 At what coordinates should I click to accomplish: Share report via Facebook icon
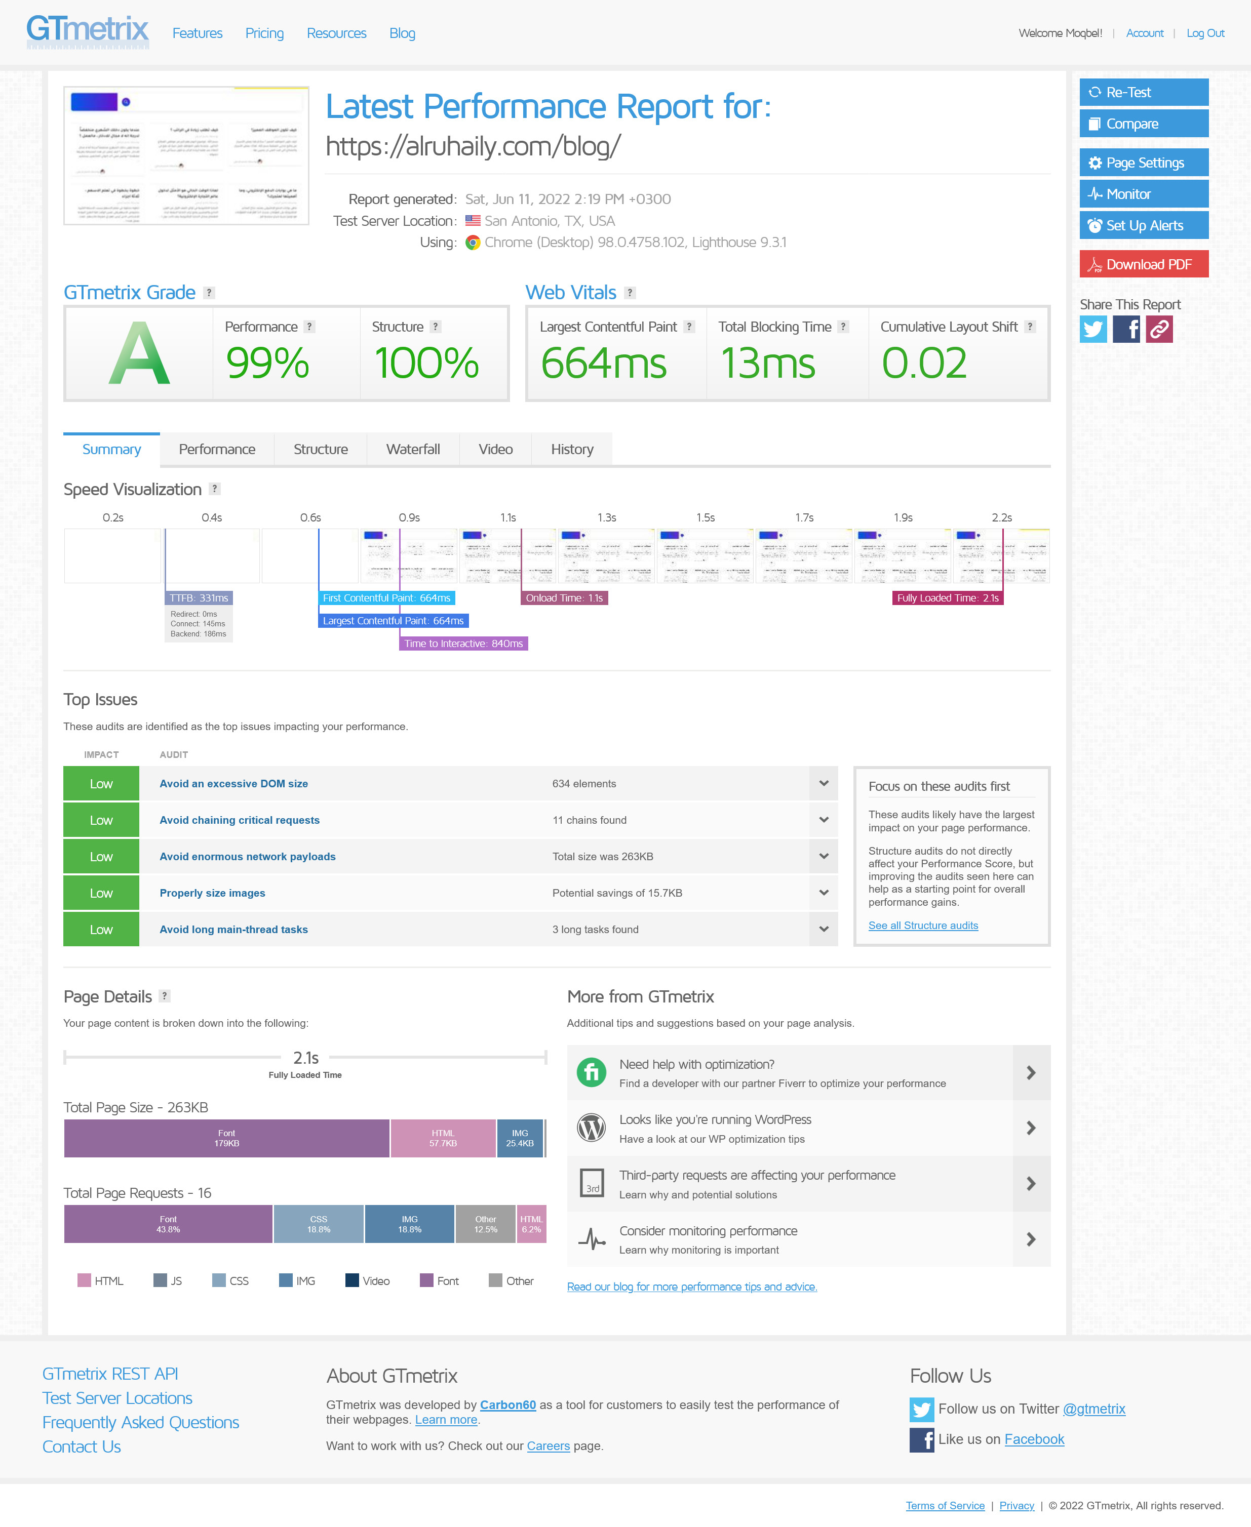point(1125,329)
